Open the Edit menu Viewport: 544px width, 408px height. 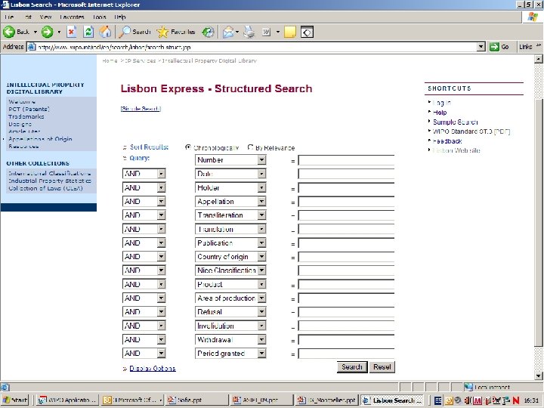click(x=28, y=17)
